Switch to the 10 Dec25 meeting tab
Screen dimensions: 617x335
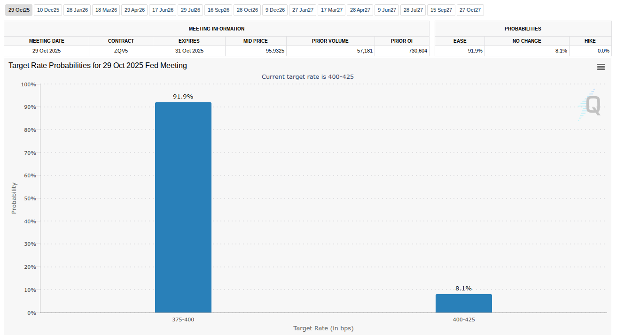pyautogui.click(x=48, y=10)
